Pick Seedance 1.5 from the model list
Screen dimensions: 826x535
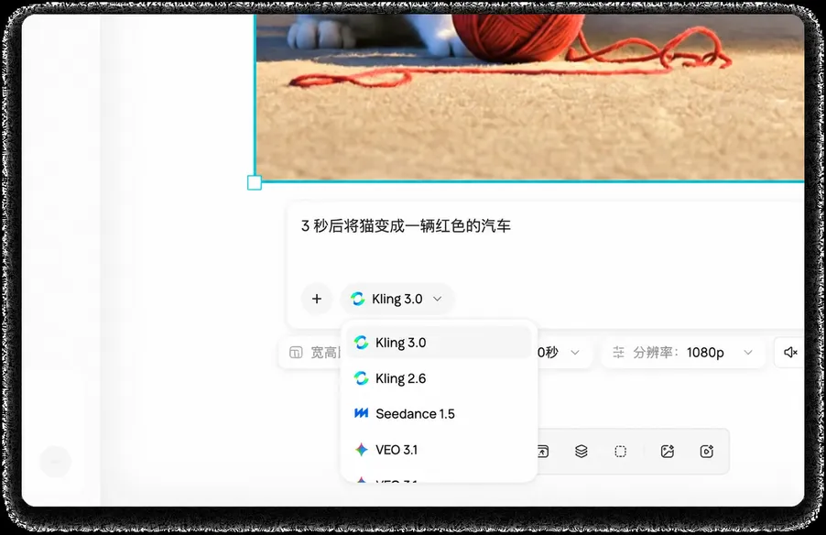coord(439,414)
